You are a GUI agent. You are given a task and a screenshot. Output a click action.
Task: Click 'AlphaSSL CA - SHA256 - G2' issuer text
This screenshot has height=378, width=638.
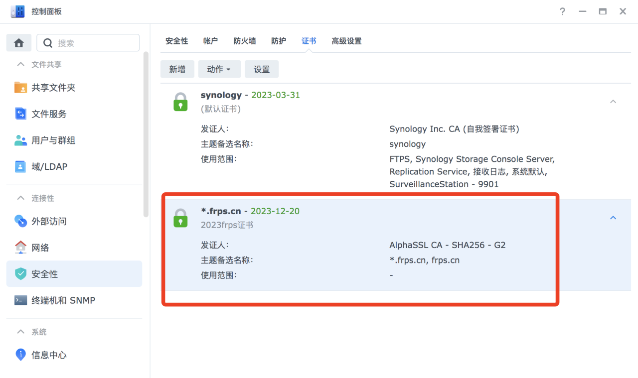tap(448, 245)
